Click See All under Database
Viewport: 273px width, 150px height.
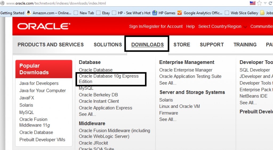point(87,114)
